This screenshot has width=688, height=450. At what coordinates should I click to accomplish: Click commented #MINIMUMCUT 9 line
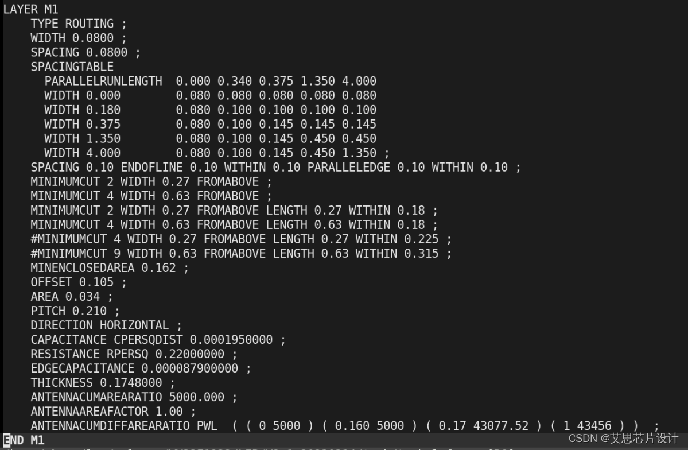click(x=241, y=254)
